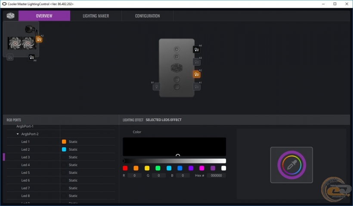Click the R value input field
The width and height of the screenshot is (353, 206).
(135, 176)
